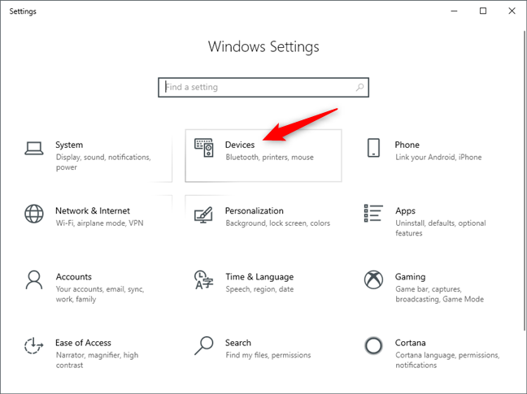Viewport: 527px width, 394px height.
Task: Click the vertical scrollbar of Settings window
Action: pyautogui.click(x=525, y=180)
